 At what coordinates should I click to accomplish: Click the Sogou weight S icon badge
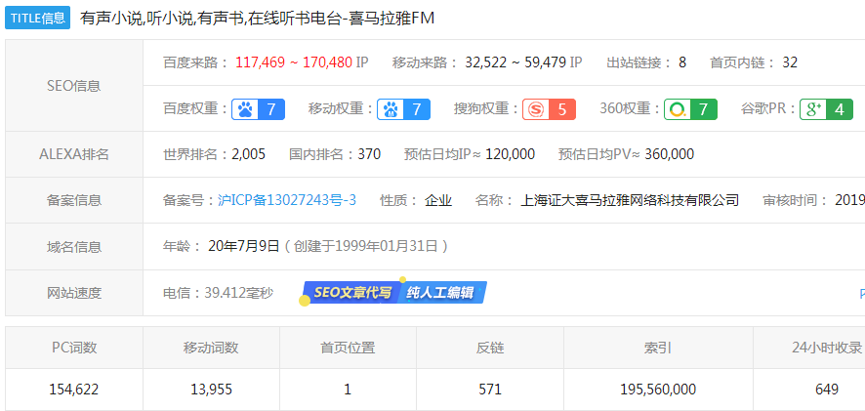pos(549,109)
